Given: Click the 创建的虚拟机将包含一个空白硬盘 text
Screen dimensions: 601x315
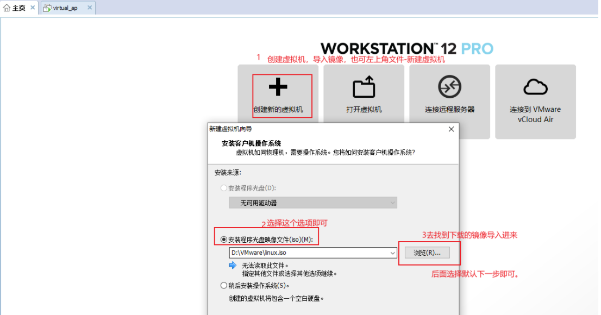Looking at the screenshot, I should tap(277, 299).
